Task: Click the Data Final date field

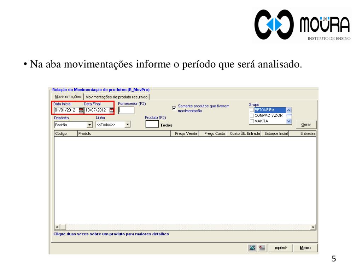Action: 97,110
